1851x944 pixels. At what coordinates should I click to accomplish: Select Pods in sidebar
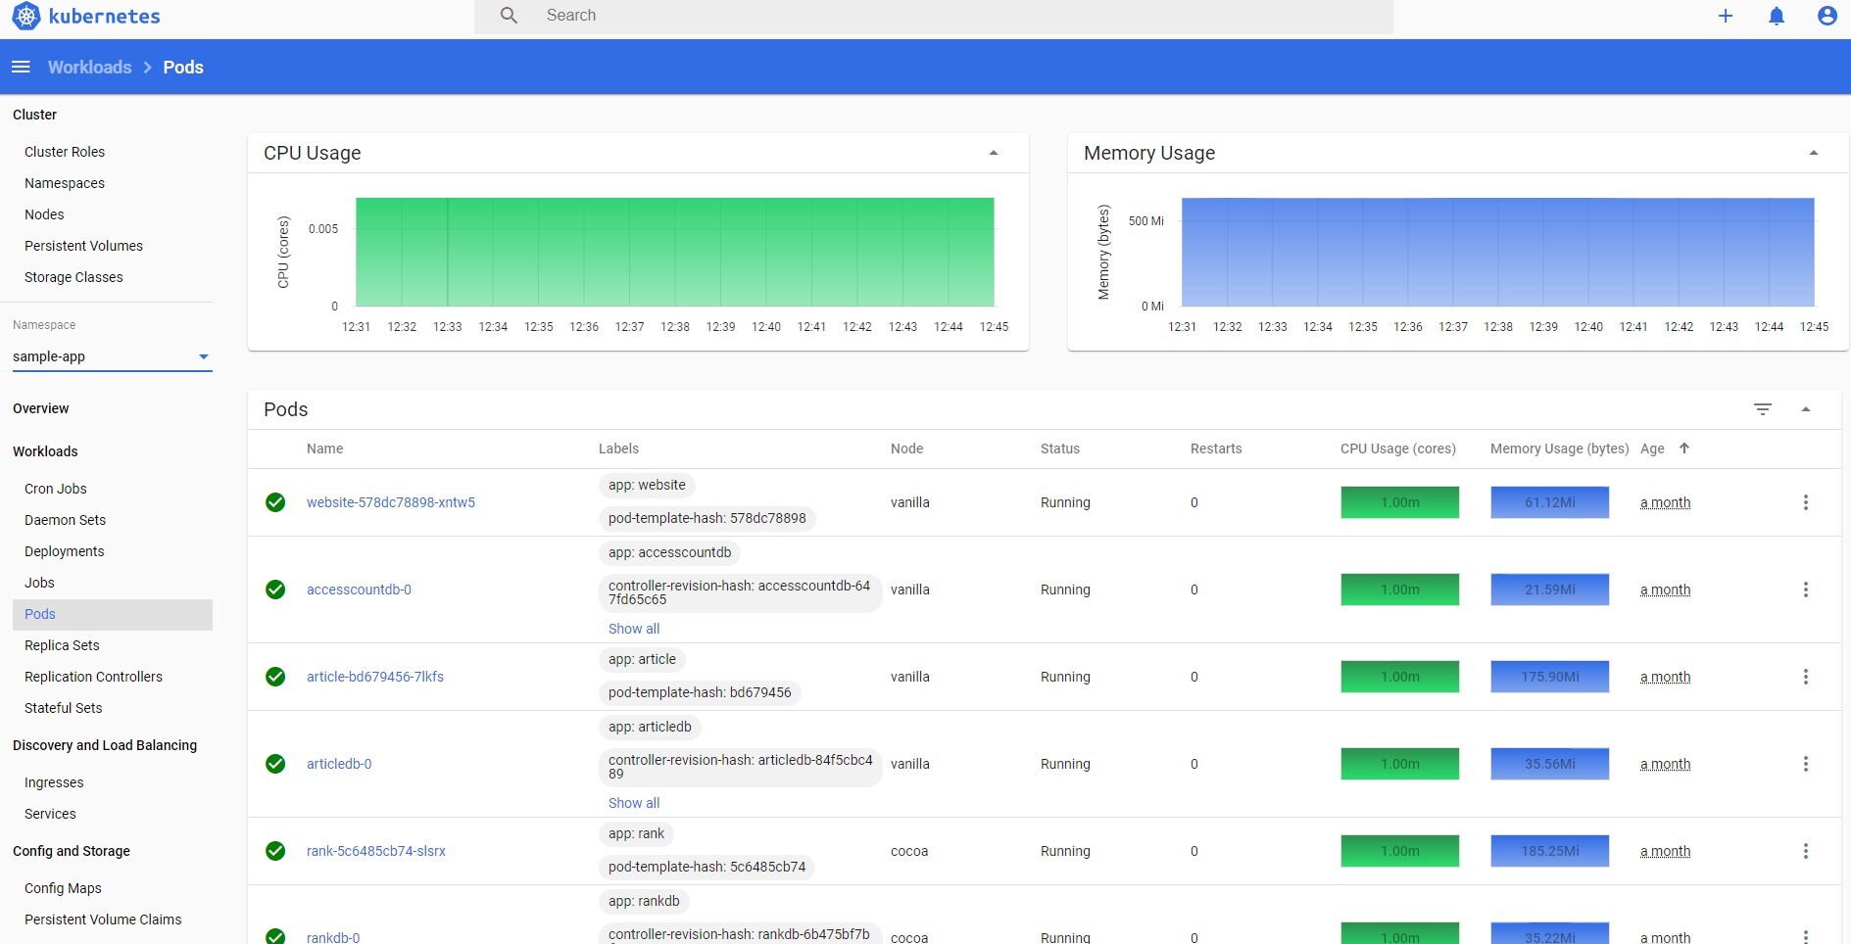pyautogui.click(x=113, y=614)
